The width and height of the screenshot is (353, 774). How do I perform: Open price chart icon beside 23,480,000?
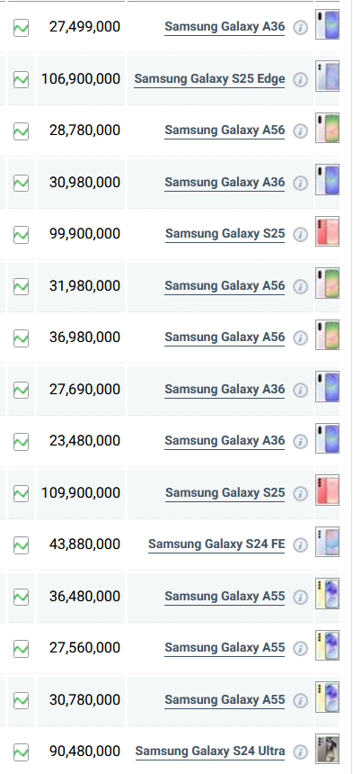coord(21,441)
